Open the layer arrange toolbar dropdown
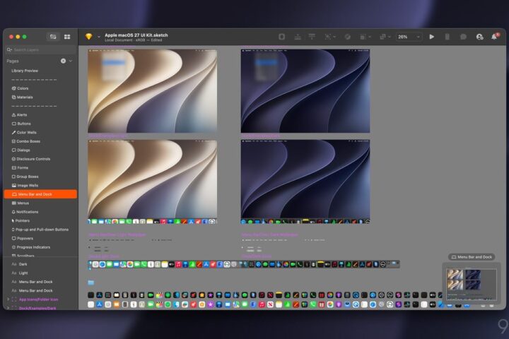This screenshot has width=509, height=339. tap(365, 37)
